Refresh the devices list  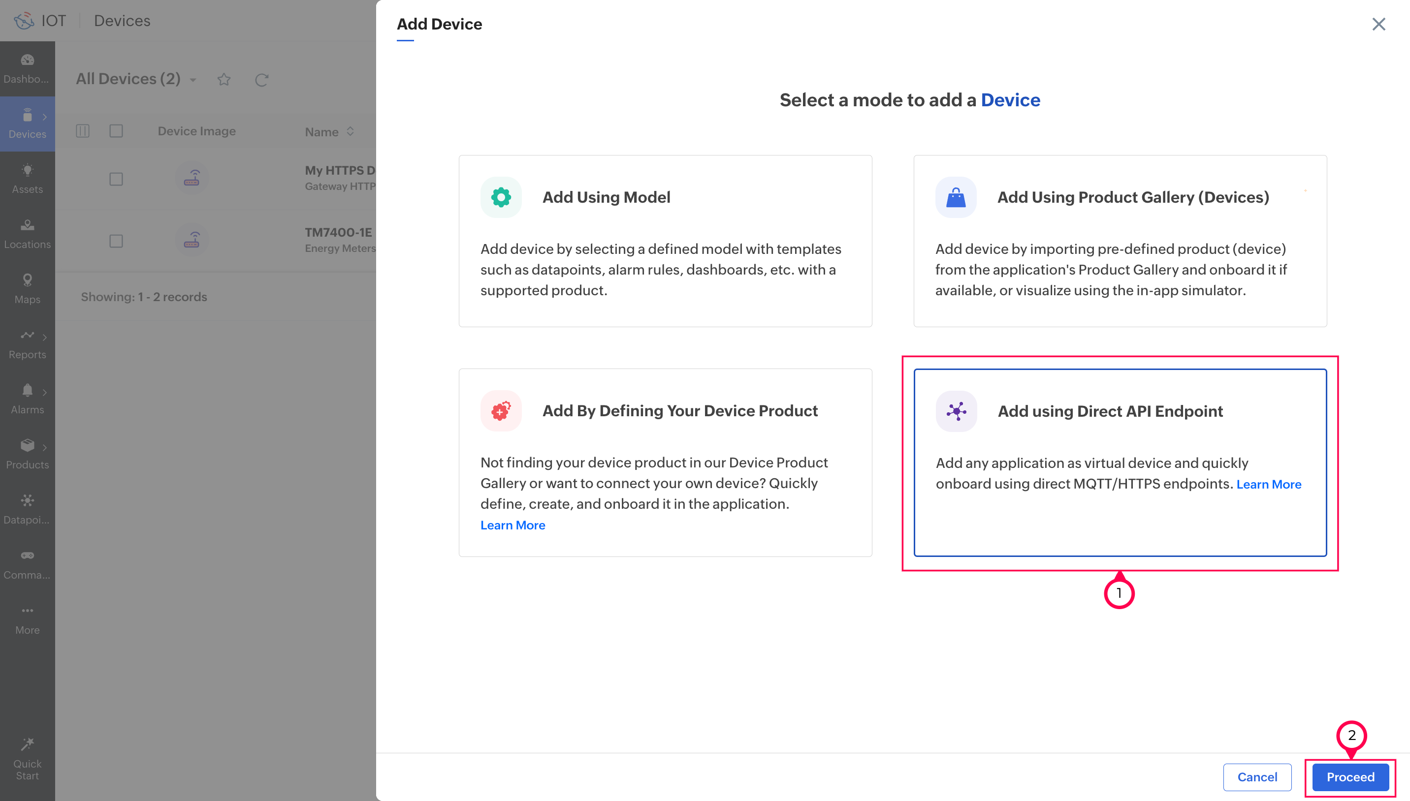click(x=261, y=80)
